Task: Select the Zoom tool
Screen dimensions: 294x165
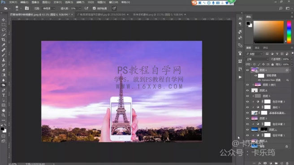Action: pyautogui.click(x=4, y=115)
